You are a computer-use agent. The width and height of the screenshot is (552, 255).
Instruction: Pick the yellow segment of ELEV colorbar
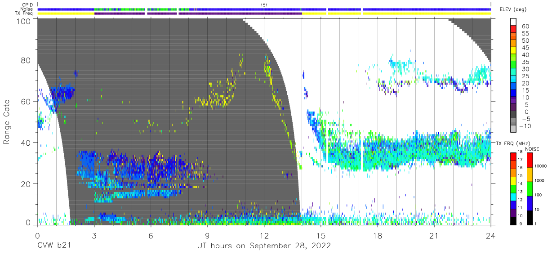click(x=513, y=49)
